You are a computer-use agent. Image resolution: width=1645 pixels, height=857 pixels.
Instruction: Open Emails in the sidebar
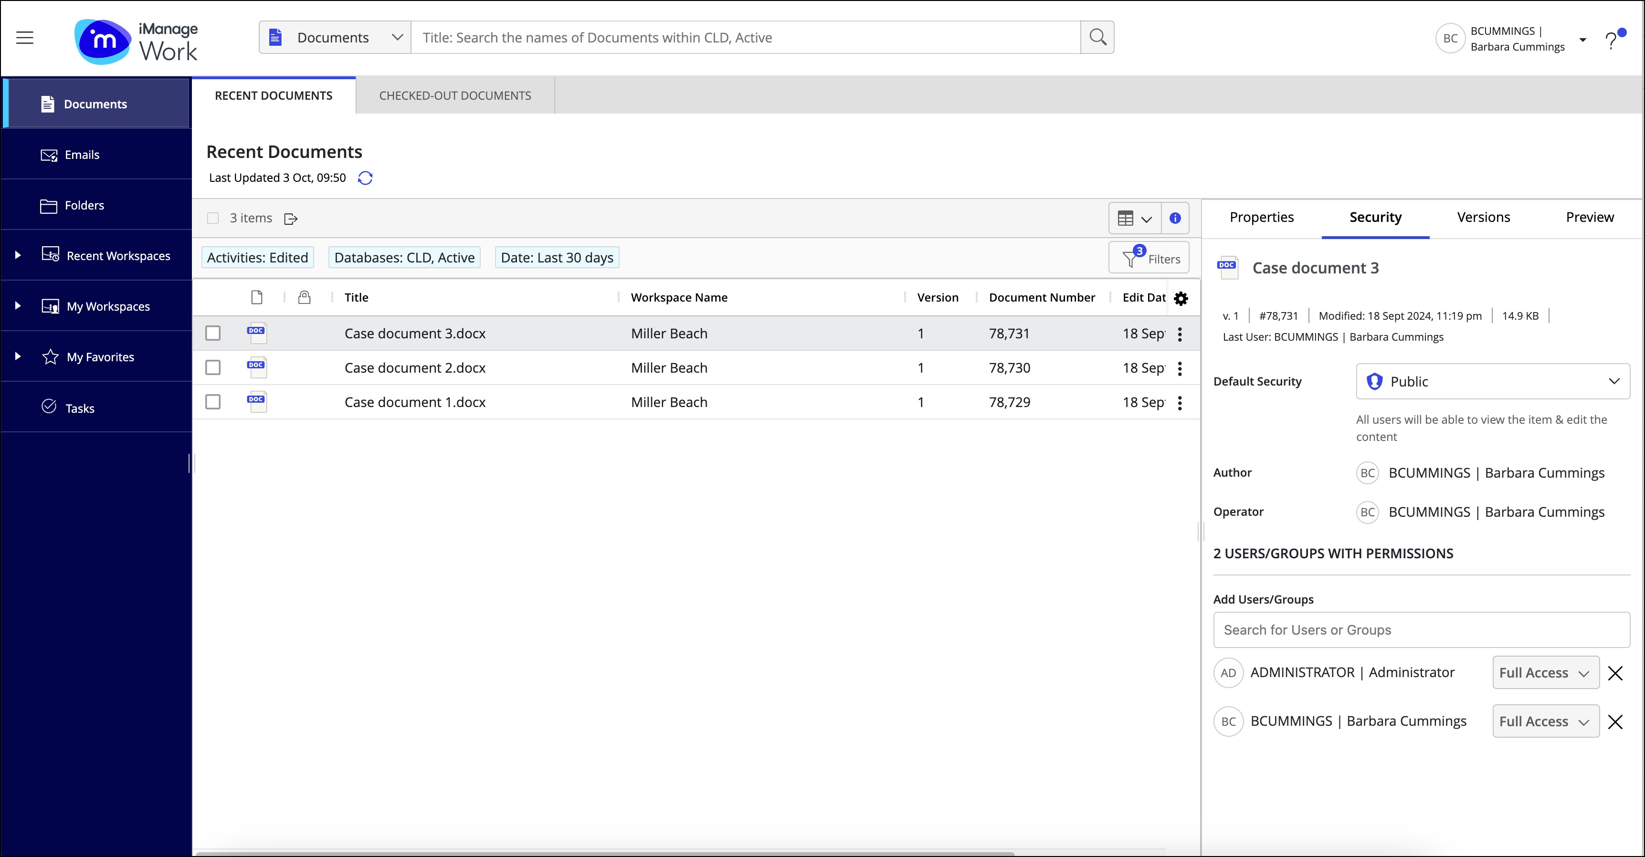(x=82, y=155)
